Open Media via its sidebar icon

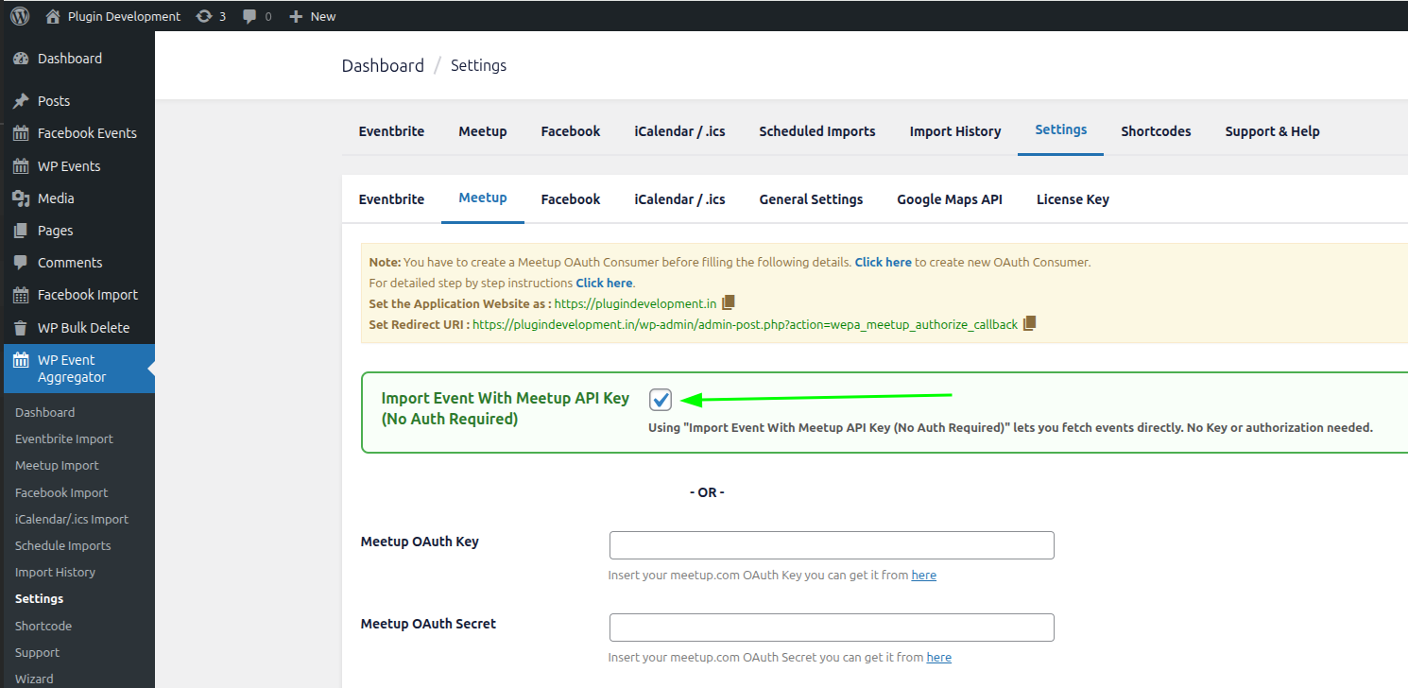point(21,198)
